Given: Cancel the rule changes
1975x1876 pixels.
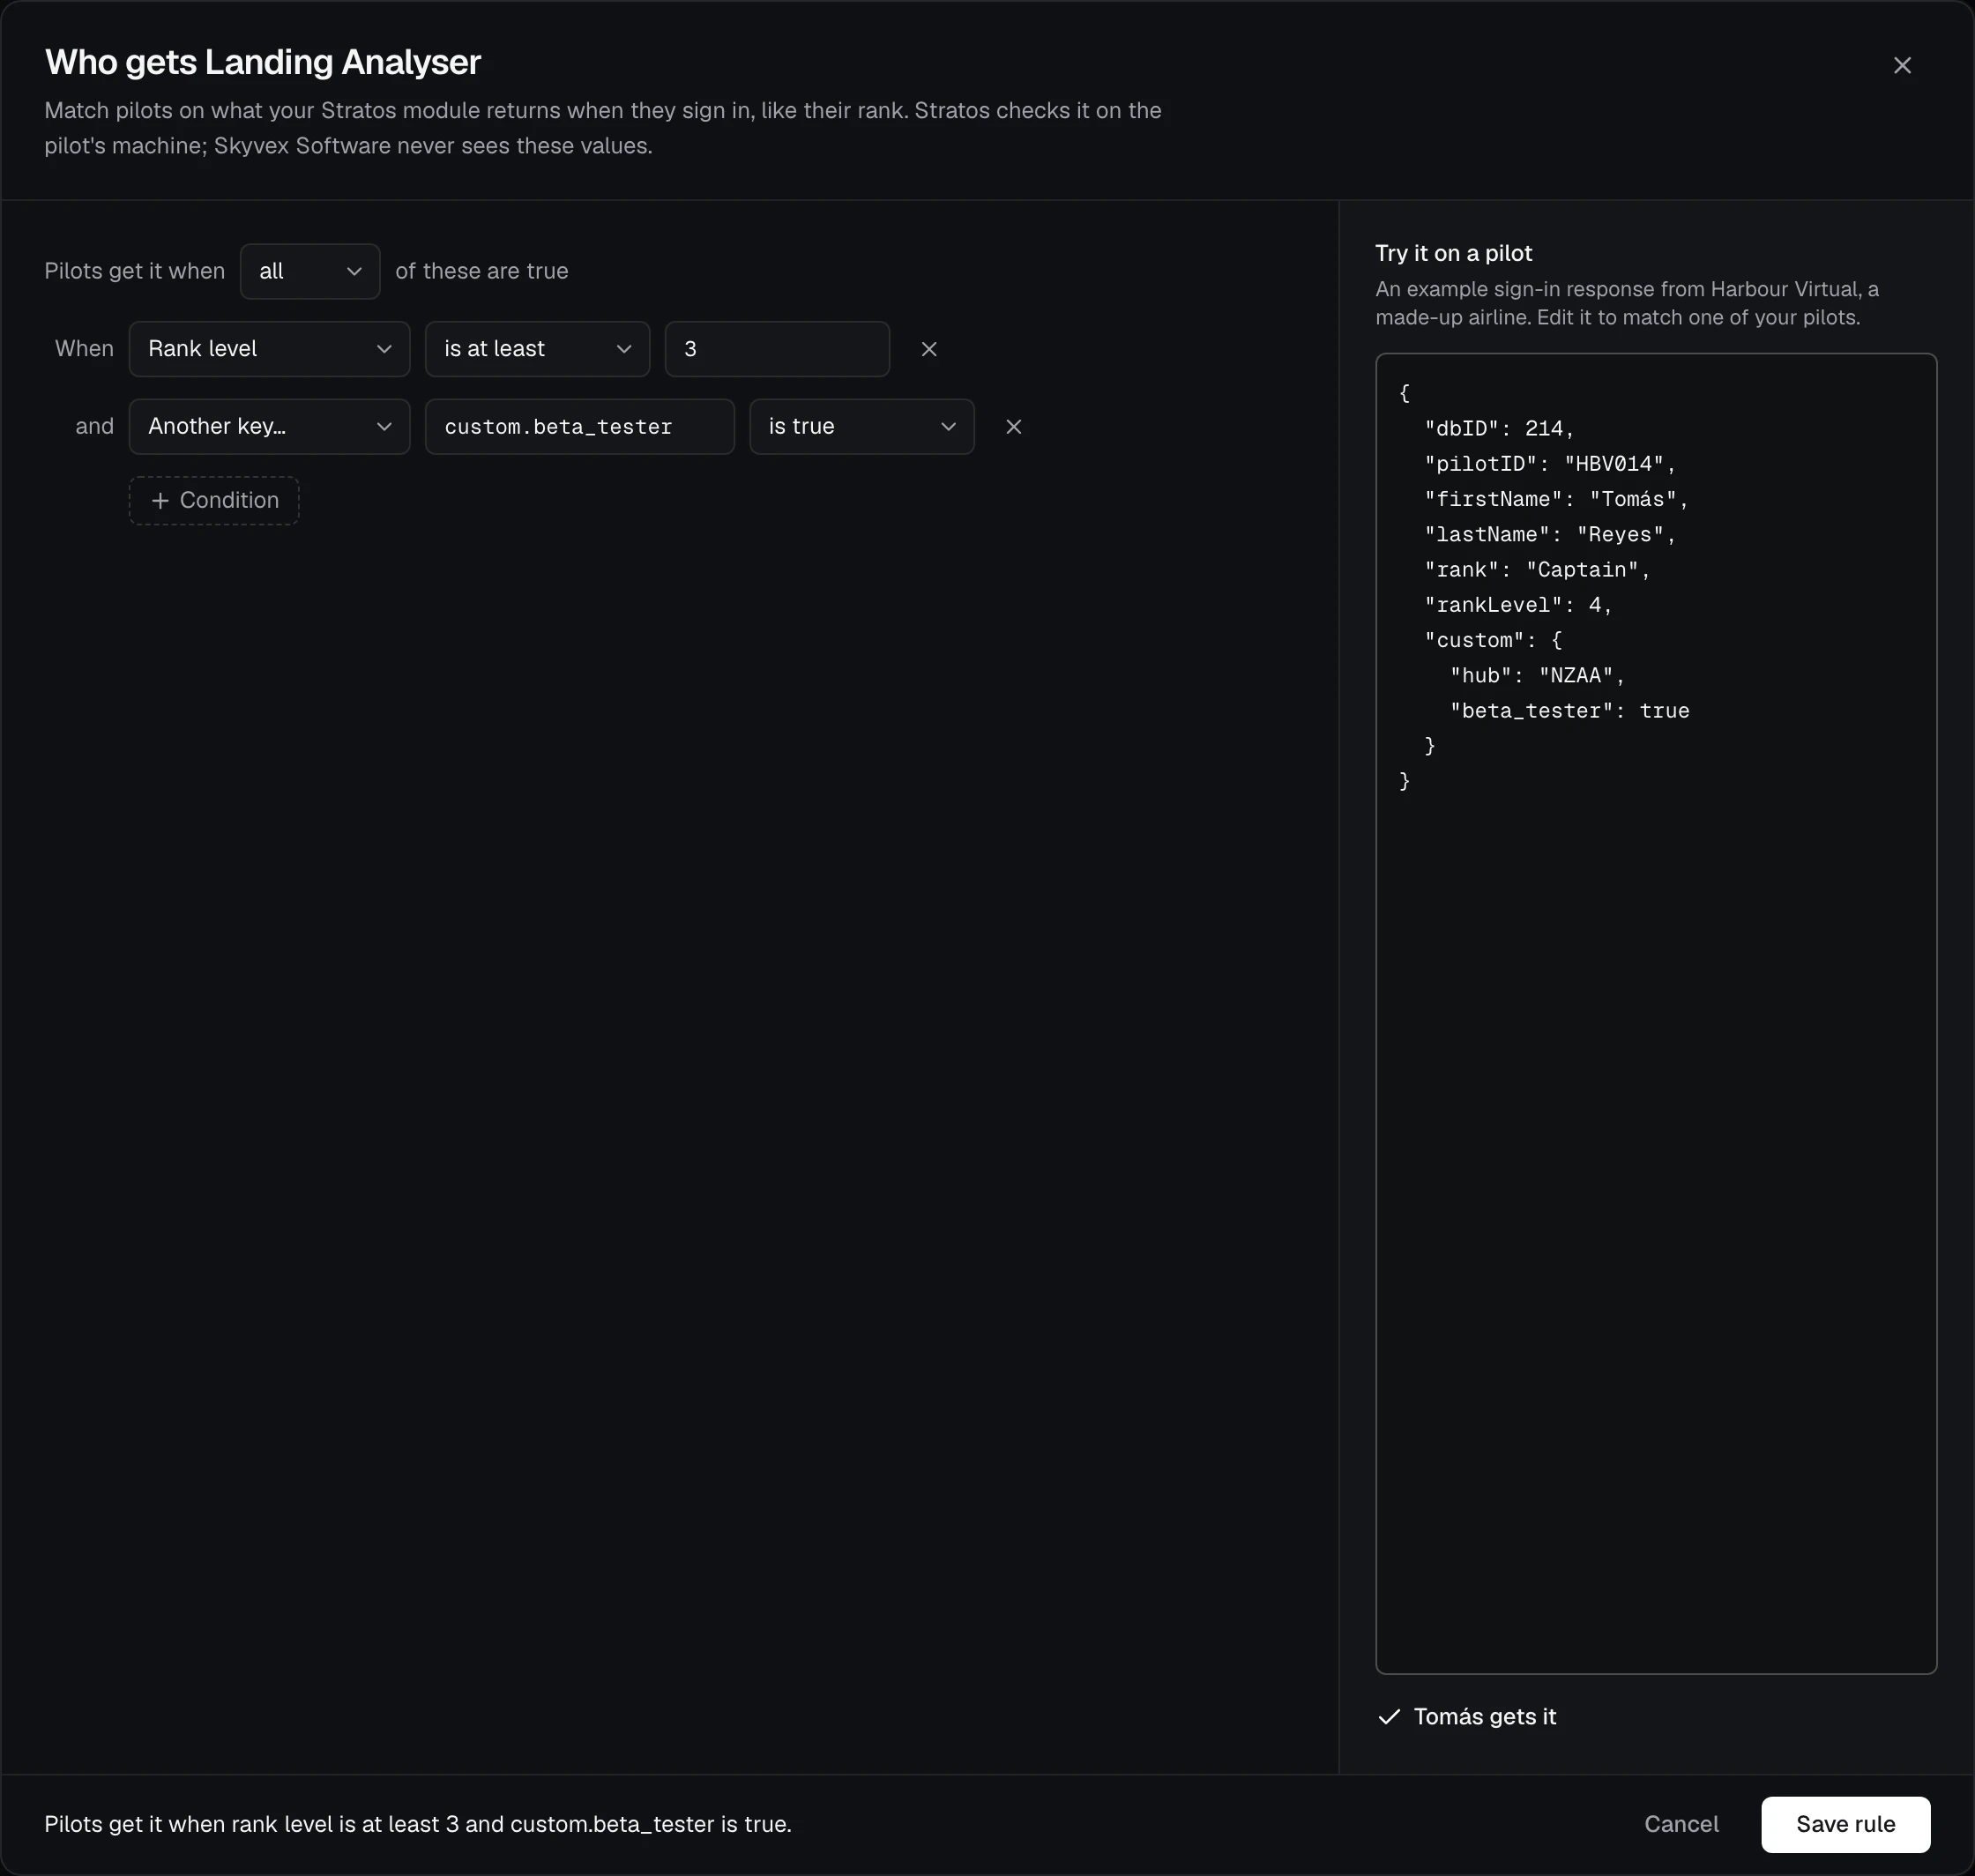Looking at the screenshot, I should click(1681, 1824).
